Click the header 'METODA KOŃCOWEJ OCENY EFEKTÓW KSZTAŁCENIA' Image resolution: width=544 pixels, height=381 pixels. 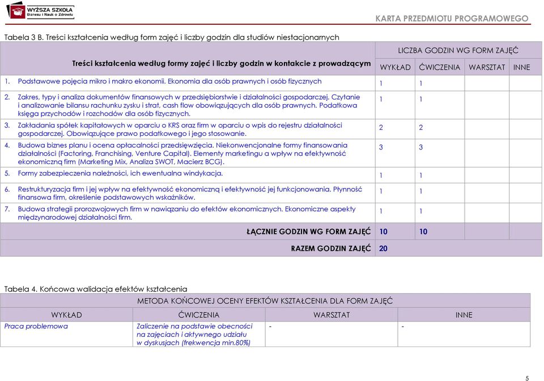(x=265, y=301)
